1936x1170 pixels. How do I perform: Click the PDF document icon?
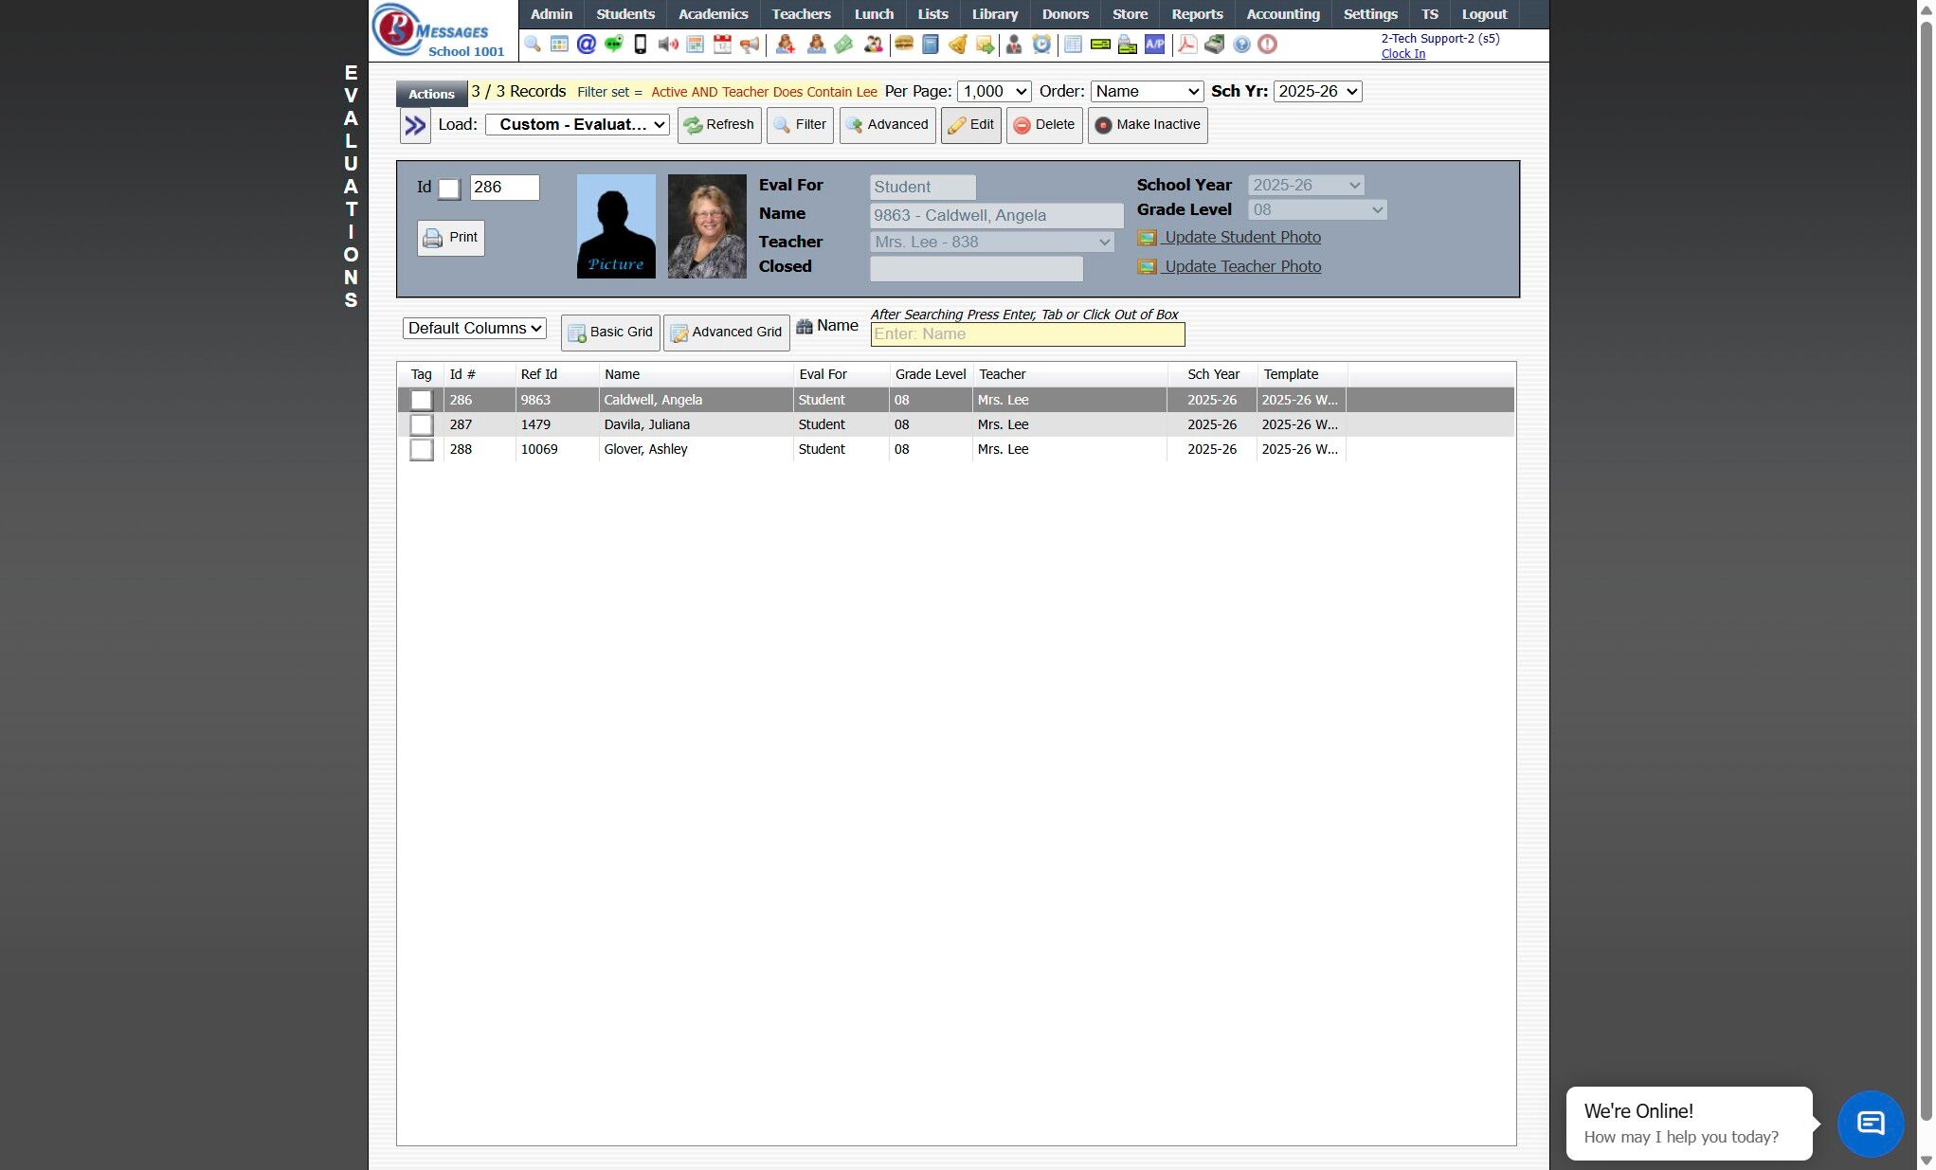pos(1186,45)
